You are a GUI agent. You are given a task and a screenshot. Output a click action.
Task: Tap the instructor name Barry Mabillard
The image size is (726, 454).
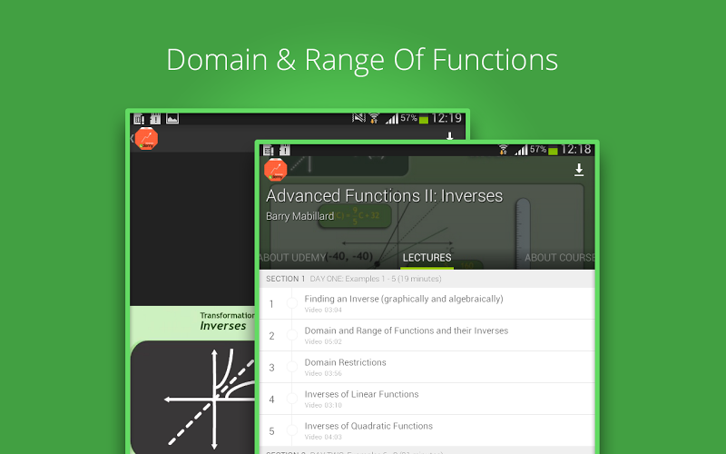(x=299, y=216)
